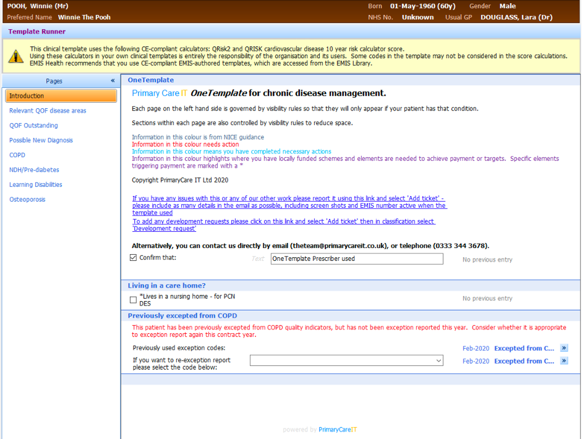Click the OneTemplate Prescriber used text field
Image resolution: width=582 pixels, height=439 pixels.
(x=356, y=258)
